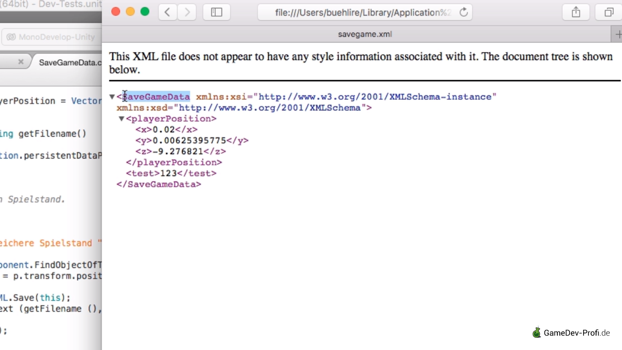622x350 pixels.
Task: Click the MonoDevelop-Unity icon in the toolbar field
Action: coord(11,37)
